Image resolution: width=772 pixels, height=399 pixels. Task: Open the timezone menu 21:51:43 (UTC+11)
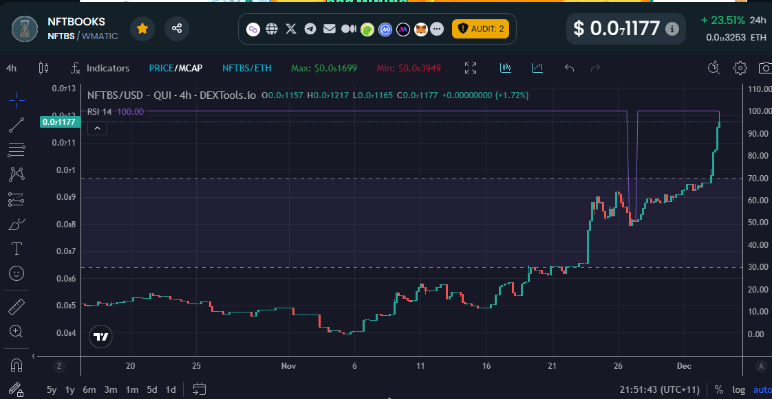660,389
